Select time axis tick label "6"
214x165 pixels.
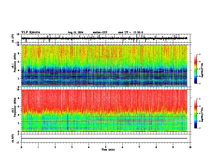123,147
